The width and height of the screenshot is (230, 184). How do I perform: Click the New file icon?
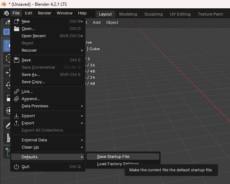17,21
